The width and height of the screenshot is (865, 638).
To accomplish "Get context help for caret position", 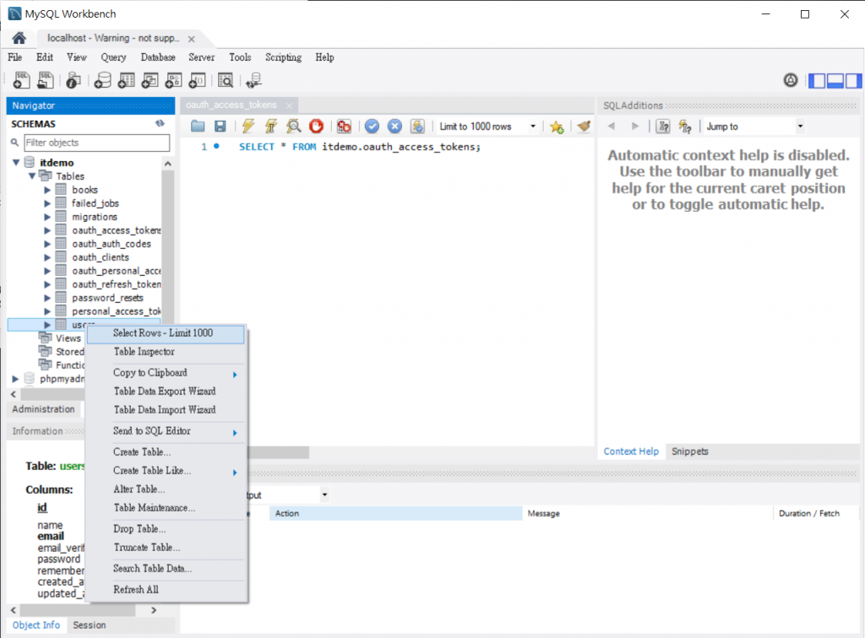I will 663,127.
